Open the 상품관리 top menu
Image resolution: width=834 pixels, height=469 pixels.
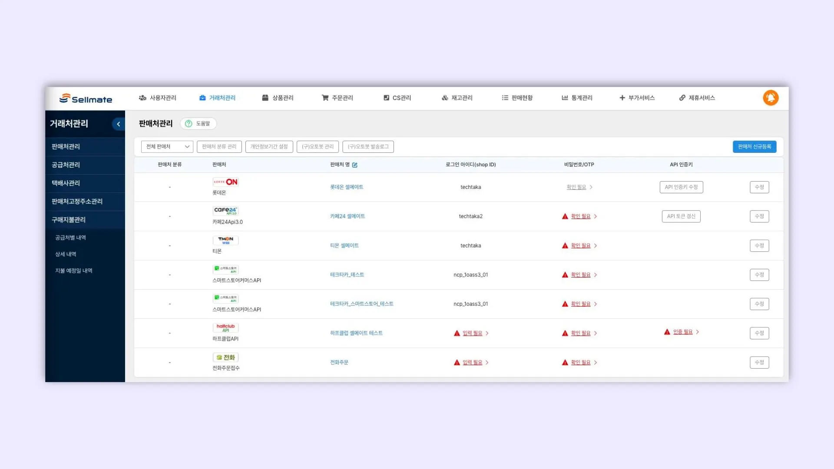click(278, 98)
